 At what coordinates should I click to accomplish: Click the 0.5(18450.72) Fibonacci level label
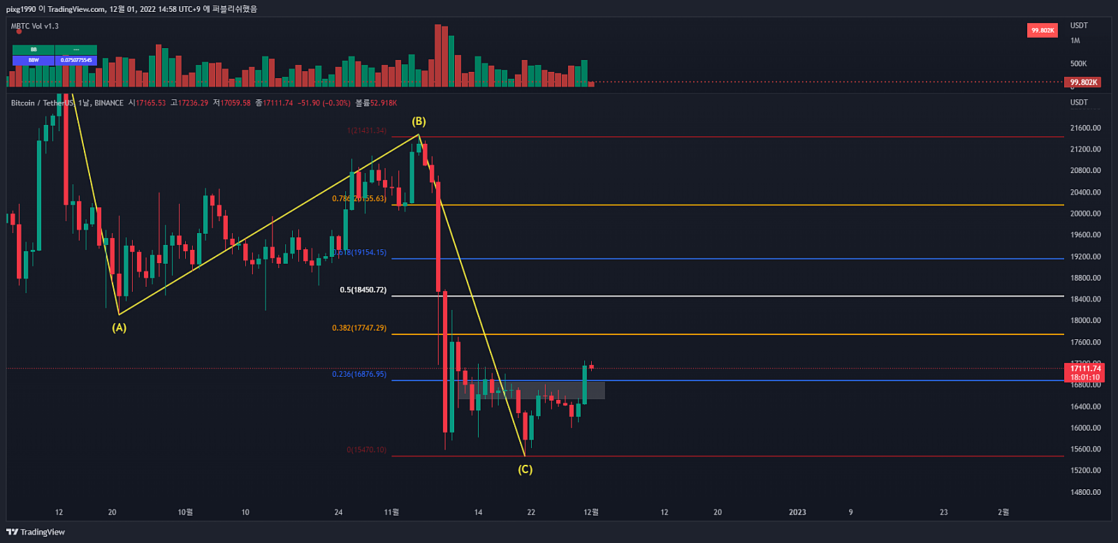point(363,290)
